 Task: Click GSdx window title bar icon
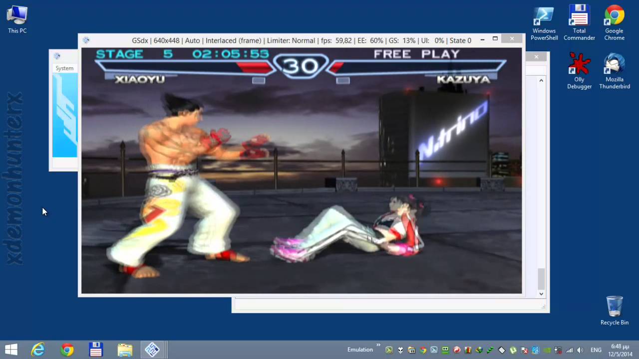tap(86, 40)
